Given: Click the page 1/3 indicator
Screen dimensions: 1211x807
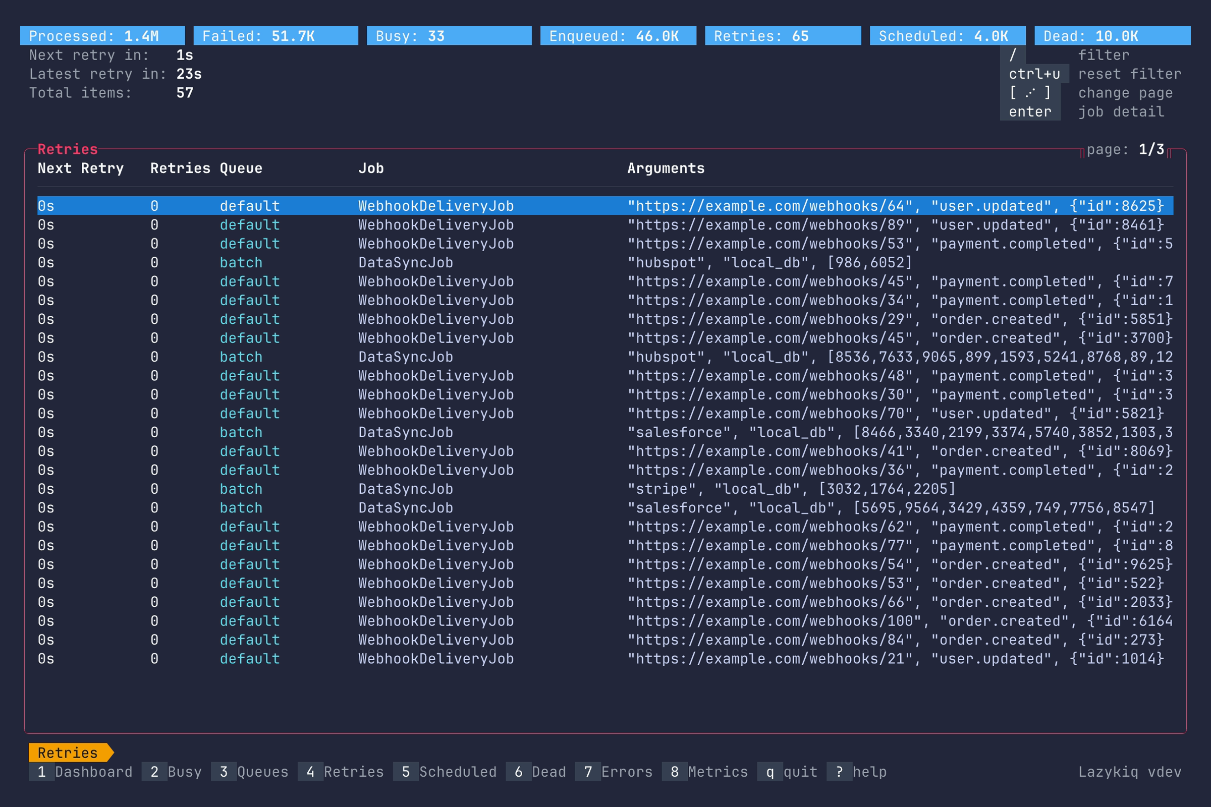Looking at the screenshot, I should pos(1127,149).
